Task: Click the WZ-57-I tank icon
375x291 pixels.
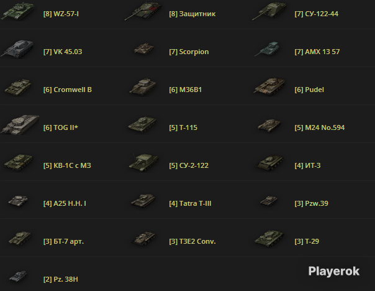Action: pyautogui.click(x=18, y=11)
